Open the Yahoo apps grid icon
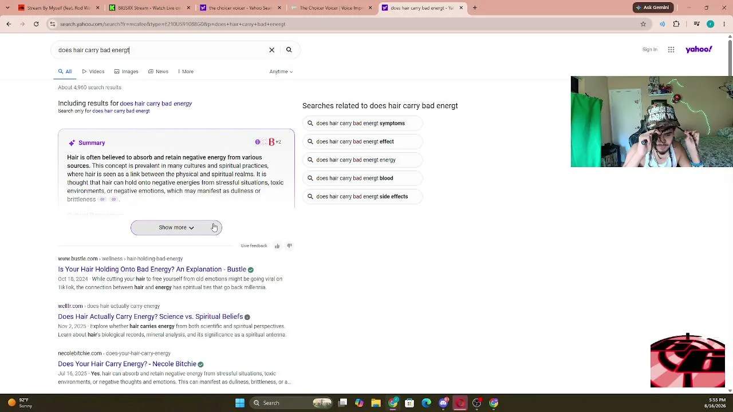Image resolution: width=733 pixels, height=412 pixels. click(x=671, y=50)
